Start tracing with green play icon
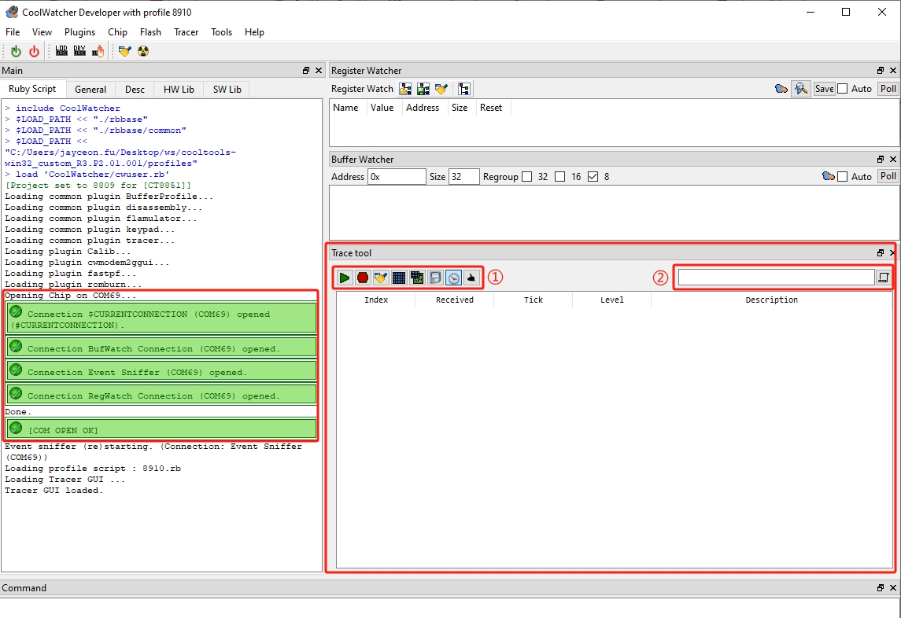The width and height of the screenshot is (901, 618). 344,278
